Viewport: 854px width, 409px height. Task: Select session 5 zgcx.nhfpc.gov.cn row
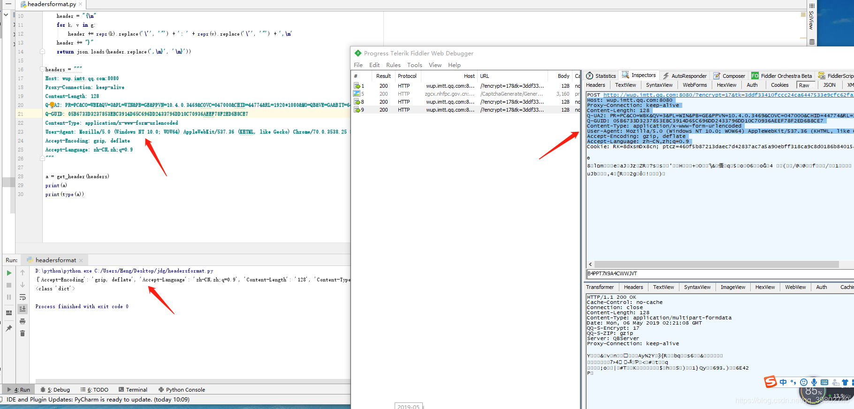466,94
